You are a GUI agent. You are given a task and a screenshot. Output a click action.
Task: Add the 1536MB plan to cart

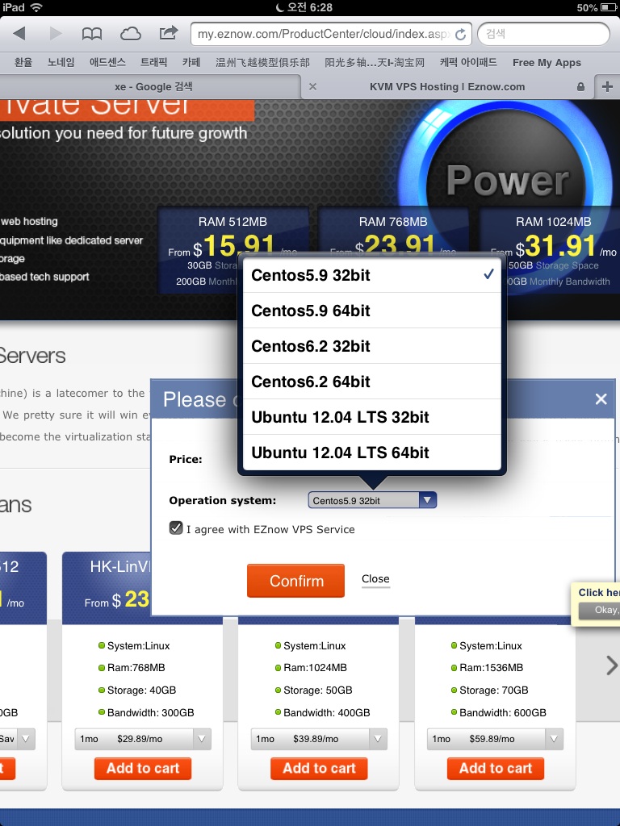pyautogui.click(x=496, y=769)
